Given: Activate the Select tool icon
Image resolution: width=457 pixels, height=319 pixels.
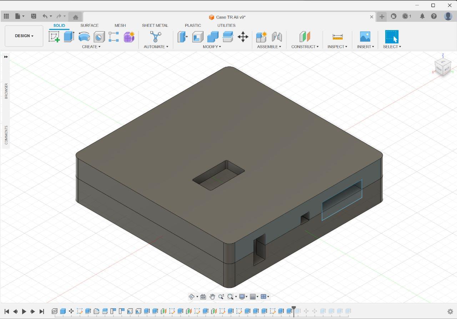Looking at the screenshot, I should 392,36.
